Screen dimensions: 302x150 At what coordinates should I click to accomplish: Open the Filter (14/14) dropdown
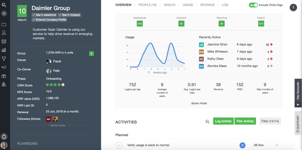tap(270, 121)
